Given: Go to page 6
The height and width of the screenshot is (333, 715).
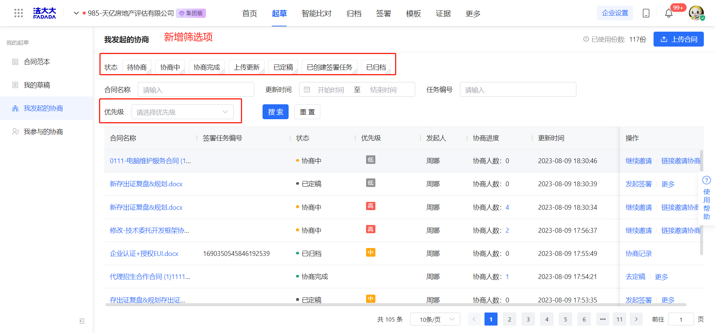Looking at the screenshot, I should point(584,319).
